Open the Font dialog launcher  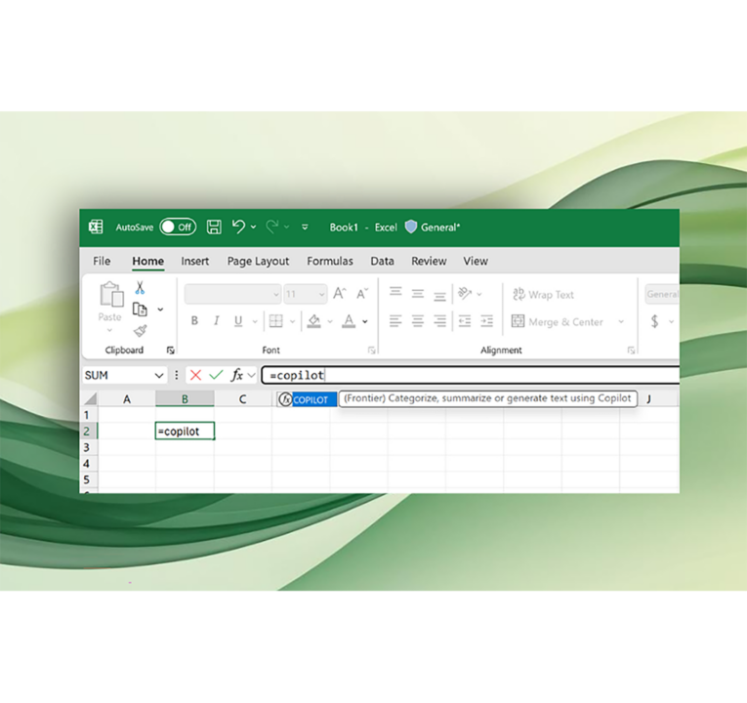(x=371, y=351)
